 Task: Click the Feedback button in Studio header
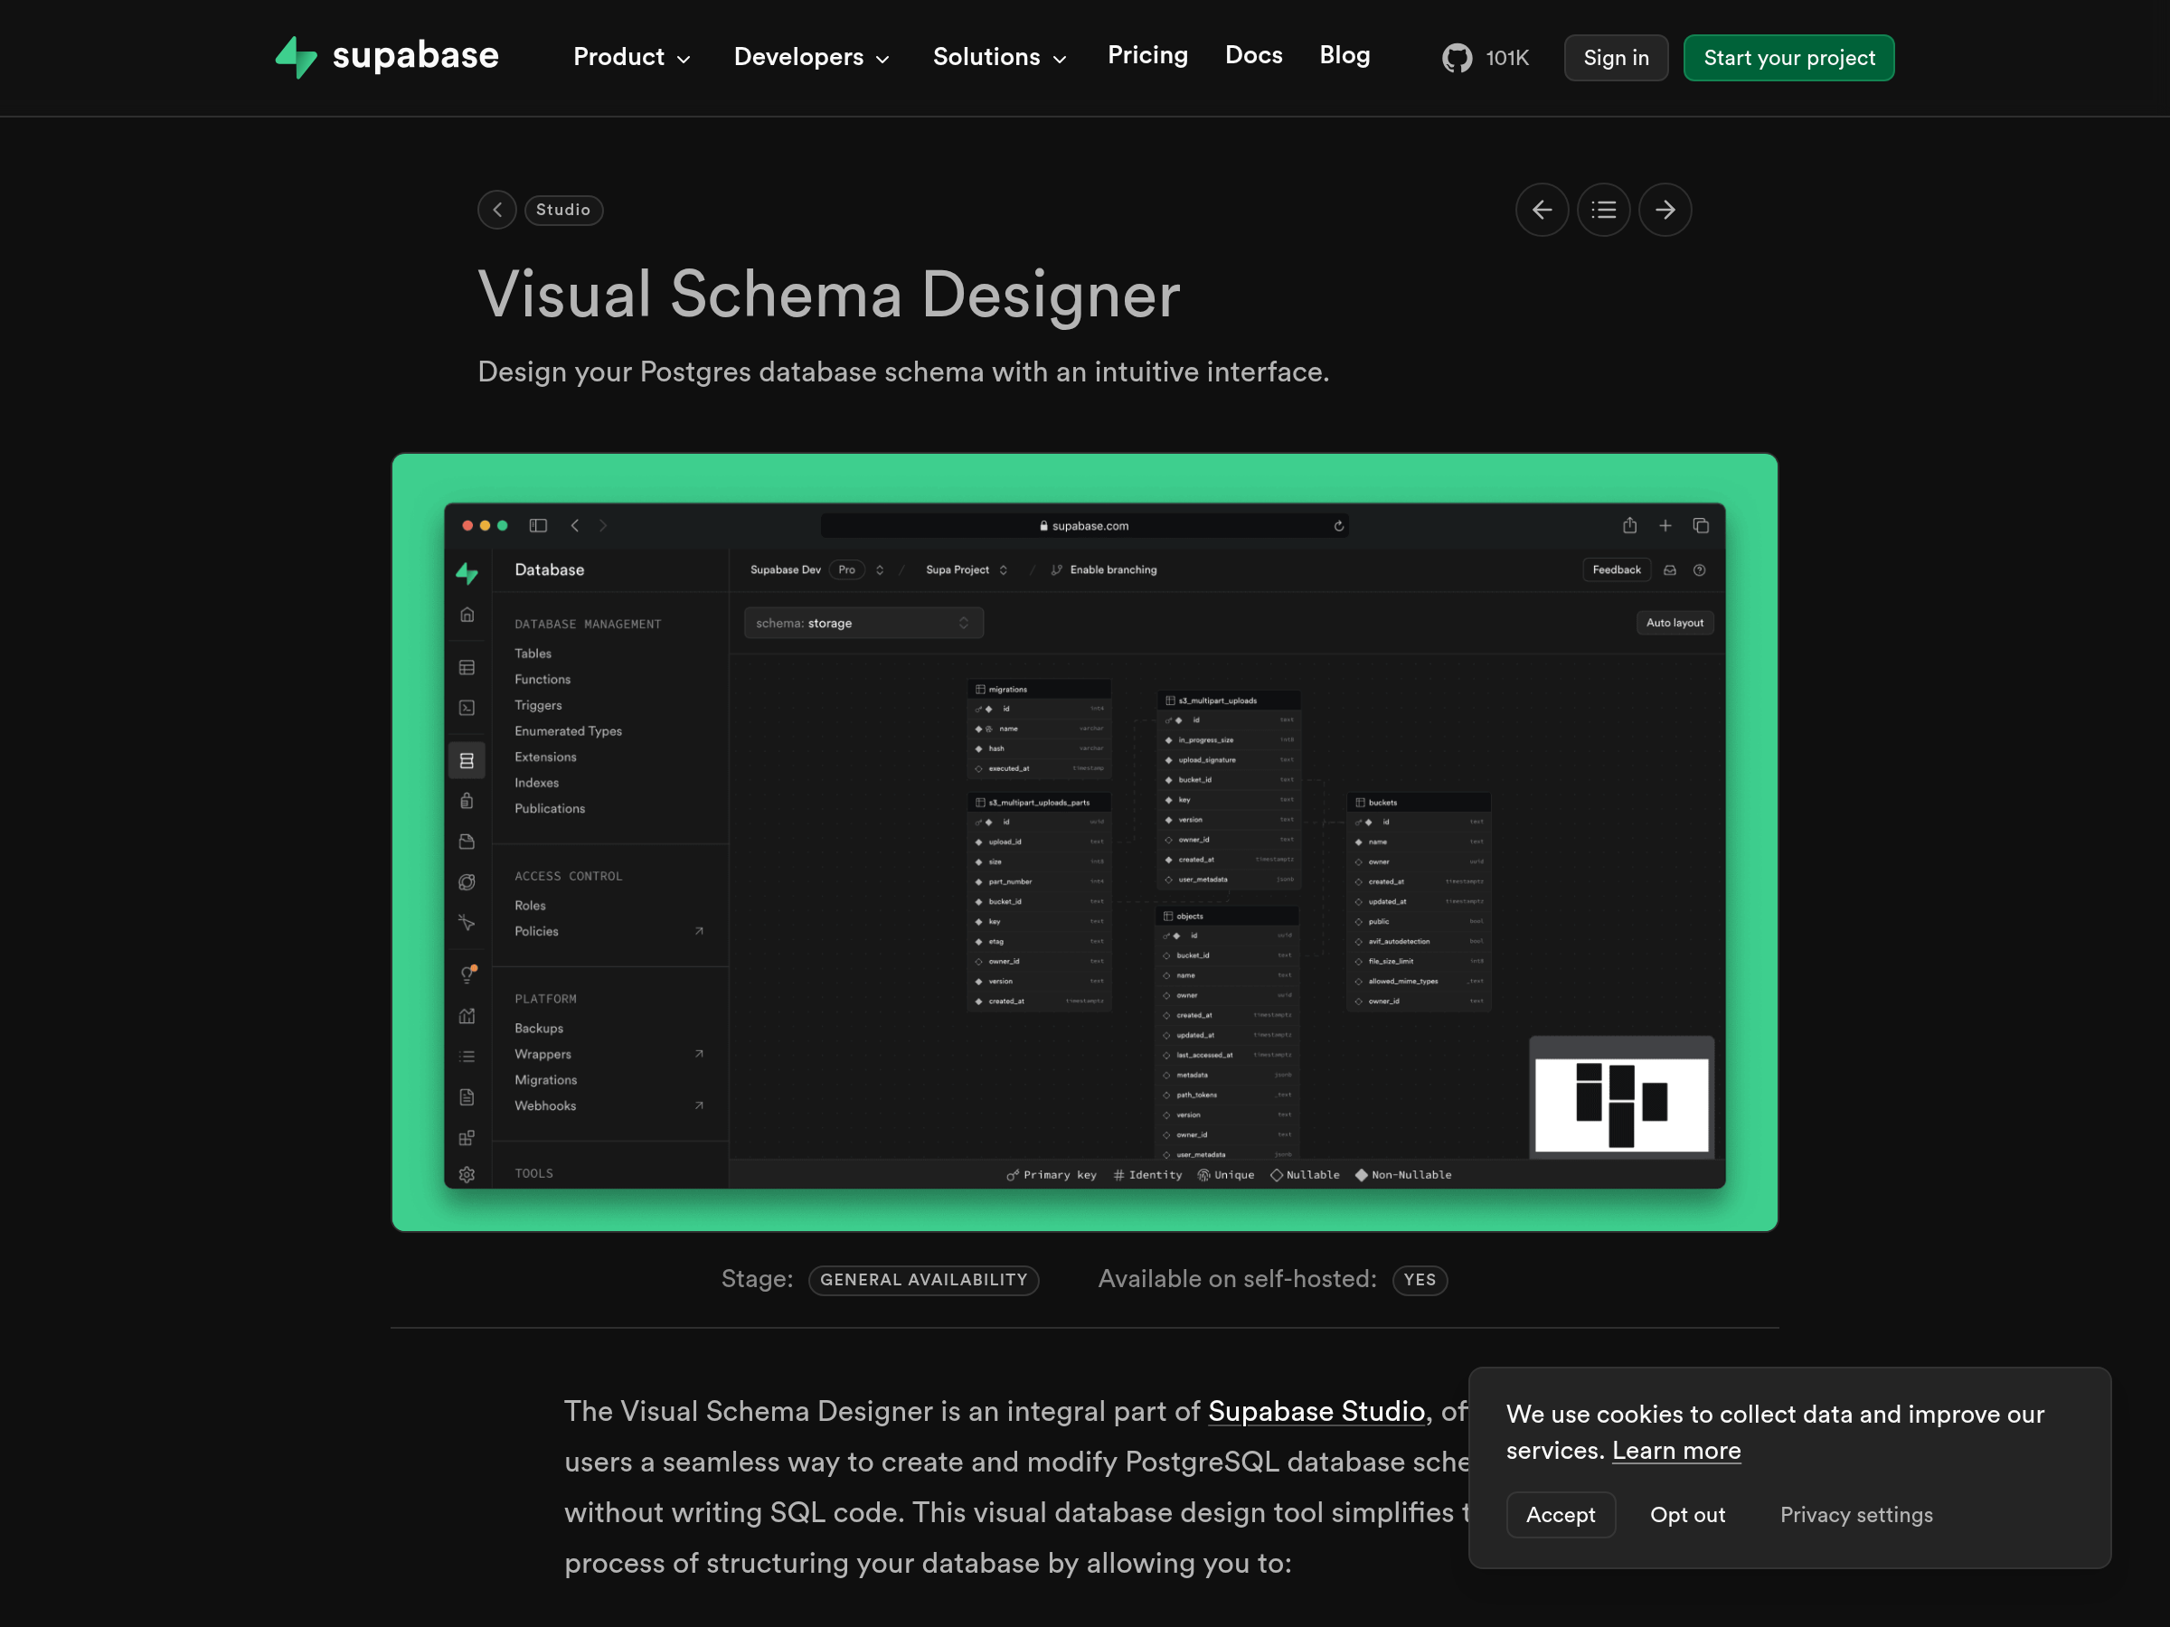point(1616,569)
